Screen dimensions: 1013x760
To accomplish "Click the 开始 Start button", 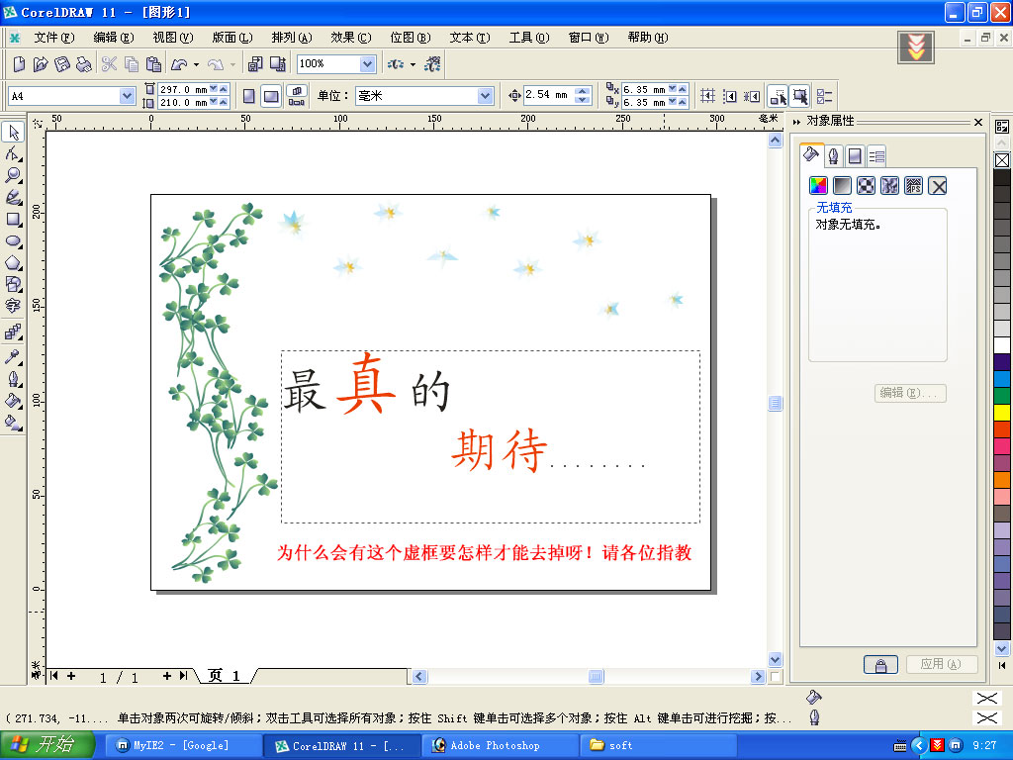I will coord(46,745).
